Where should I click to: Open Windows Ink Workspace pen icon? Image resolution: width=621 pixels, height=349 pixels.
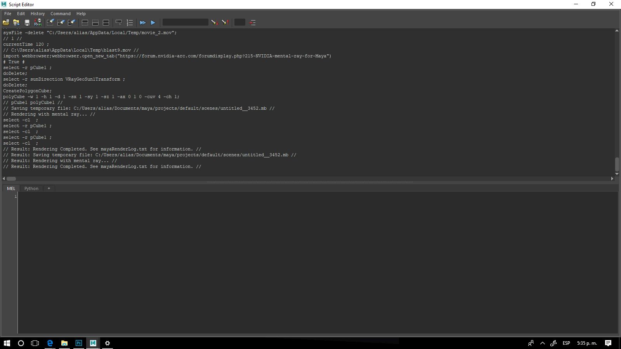point(554,343)
